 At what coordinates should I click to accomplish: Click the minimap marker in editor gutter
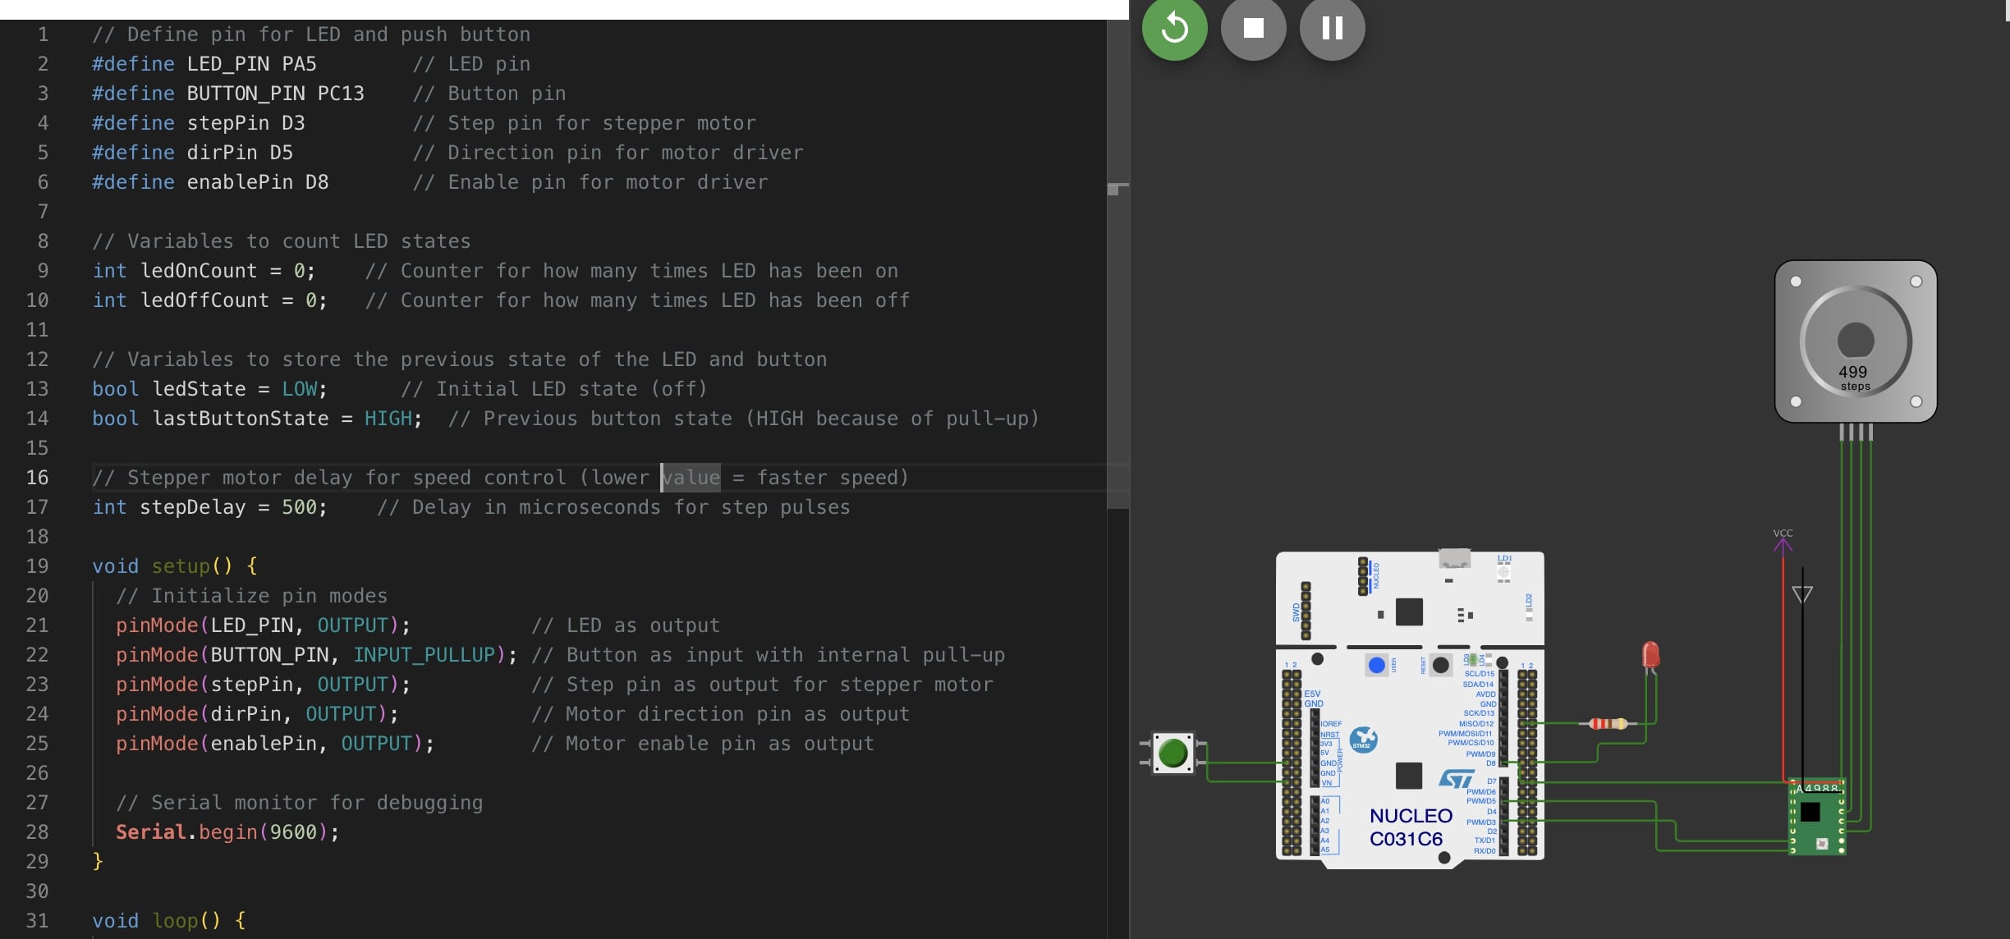[1113, 190]
